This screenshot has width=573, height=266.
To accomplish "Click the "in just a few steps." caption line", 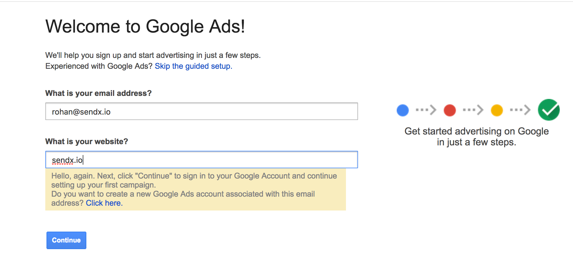I will [x=476, y=142].
